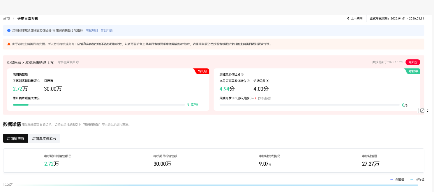Click help icon beside 考核期店铺销售额 in data details
Image resolution: width=434 pixels, height=192 pixels.
(70, 156)
